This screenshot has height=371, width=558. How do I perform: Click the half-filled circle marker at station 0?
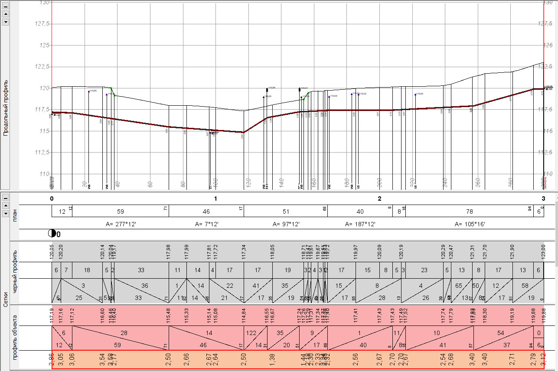click(x=52, y=233)
